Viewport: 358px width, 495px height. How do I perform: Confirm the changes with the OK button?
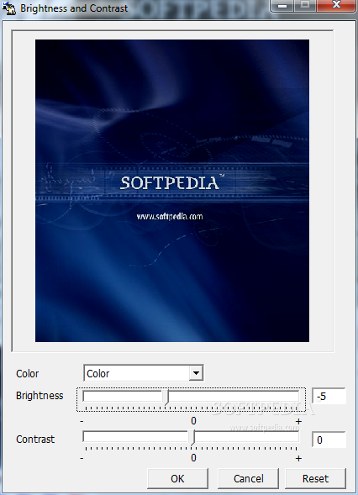(177, 478)
